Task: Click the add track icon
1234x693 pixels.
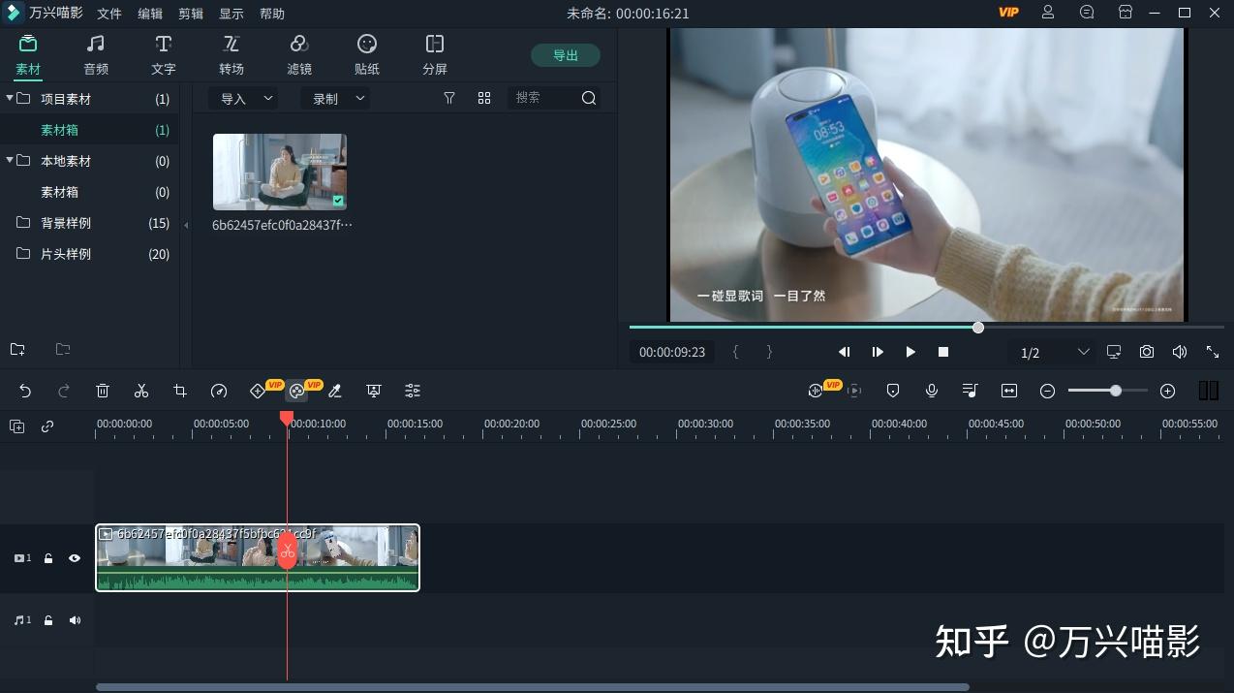Action: point(17,425)
